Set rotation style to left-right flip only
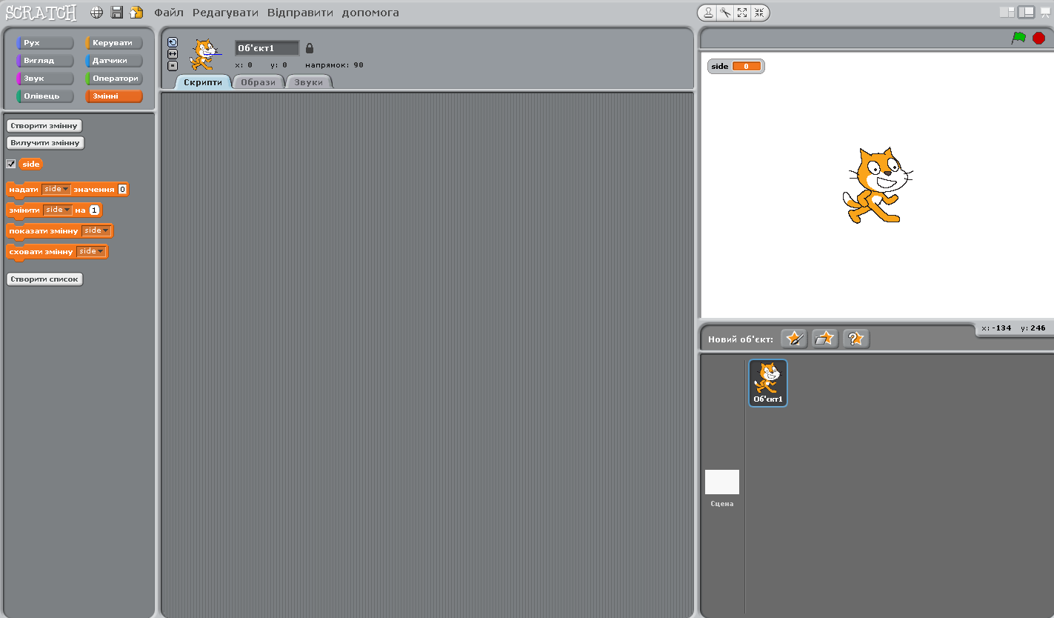The height and width of the screenshot is (618, 1054). click(173, 54)
